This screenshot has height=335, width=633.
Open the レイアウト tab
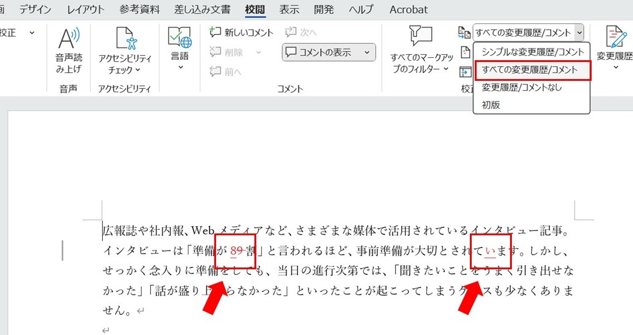86,9
